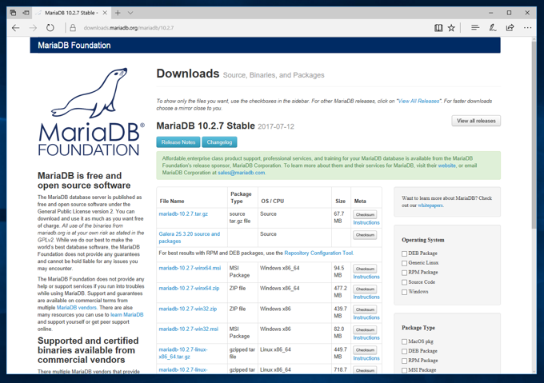Download mariadb-10.2.7-win32.zip
This screenshot has width=544, height=383.
pos(188,309)
